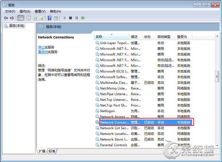The height and width of the screenshot is (162, 222).
Task: Select the Net.Msmq Liste... service
Action: pos(144,88)
